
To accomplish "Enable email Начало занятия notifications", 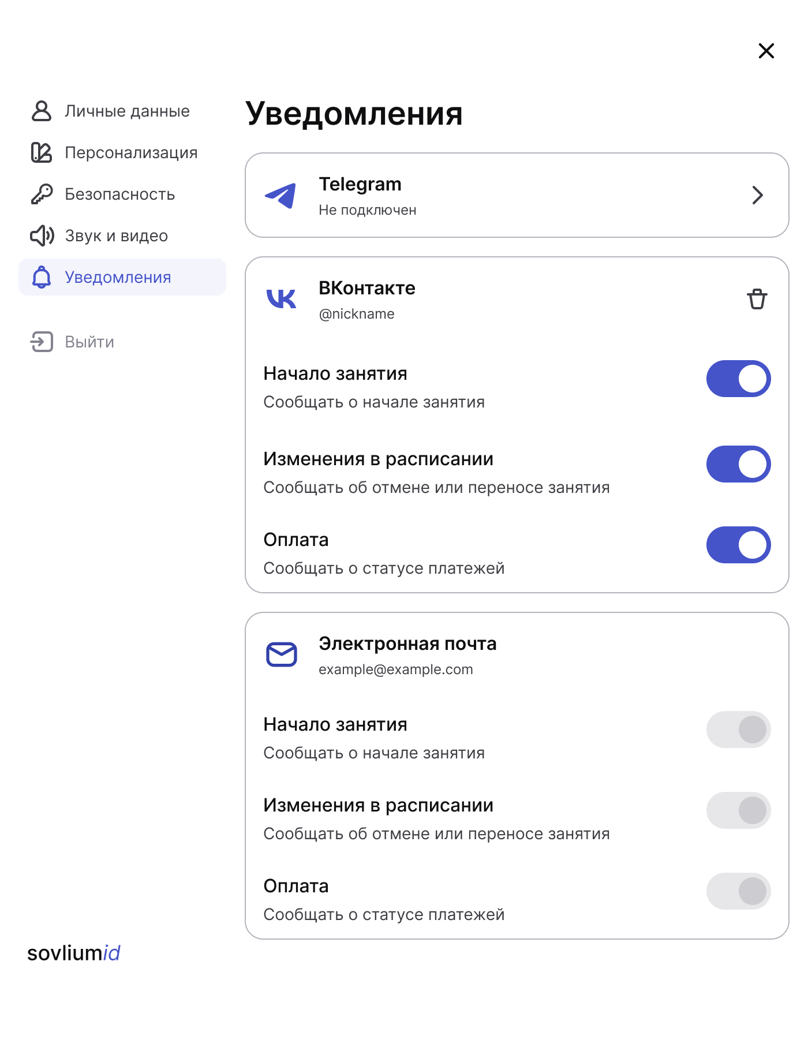I will tap(738, 730).
